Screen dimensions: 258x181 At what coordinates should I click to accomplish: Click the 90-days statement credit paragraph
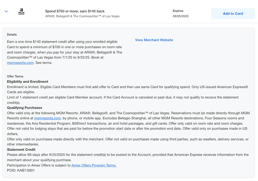pyautogui.click(x=128, y=157)
